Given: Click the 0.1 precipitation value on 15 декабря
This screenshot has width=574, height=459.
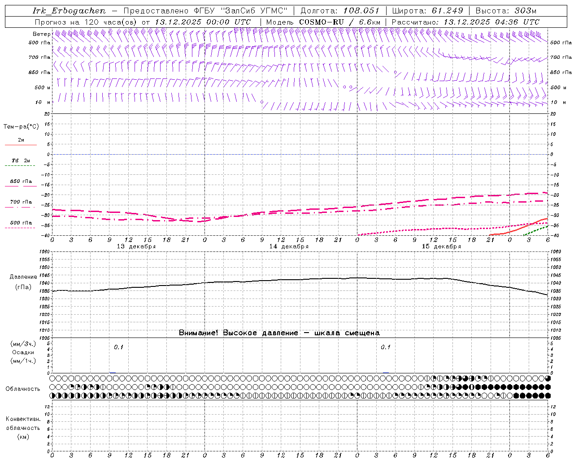Looking at the screenshot, I should tap(386, 347).
